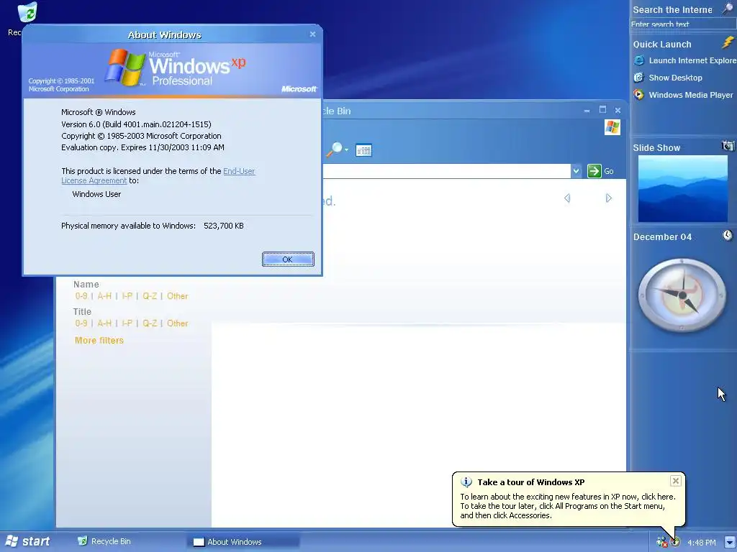Screen dimensions: 737x552
Task: Filter Title by Other
Action: (177, 323)
